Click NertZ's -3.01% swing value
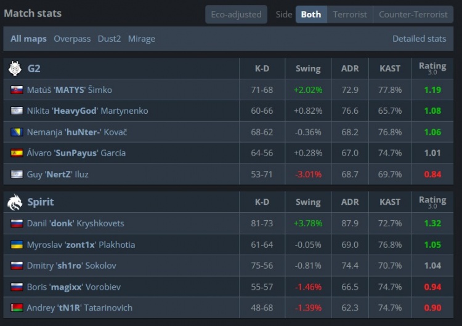 click(308, 174)
